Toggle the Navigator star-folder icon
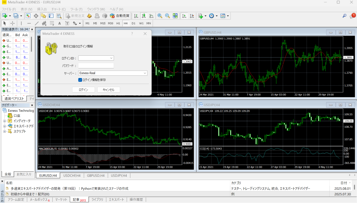 click(x=44, y=16)
